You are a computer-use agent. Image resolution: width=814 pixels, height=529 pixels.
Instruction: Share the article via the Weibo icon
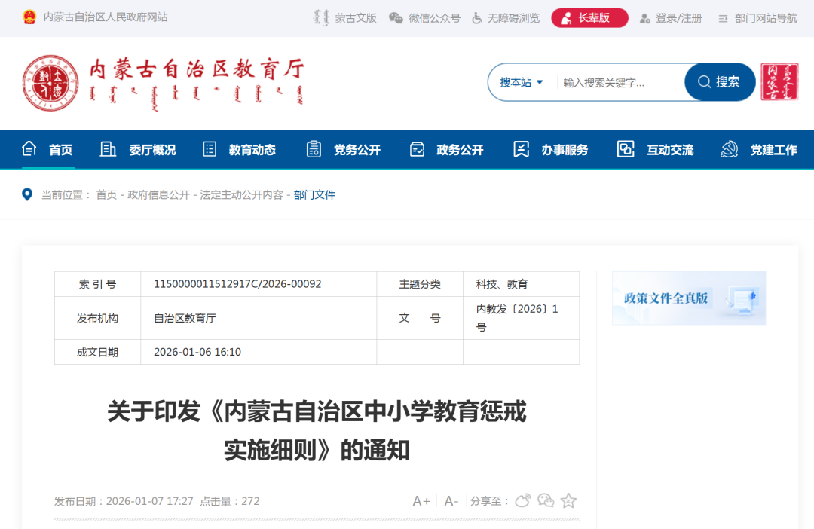pyautogui.click(x=522, y=500)
